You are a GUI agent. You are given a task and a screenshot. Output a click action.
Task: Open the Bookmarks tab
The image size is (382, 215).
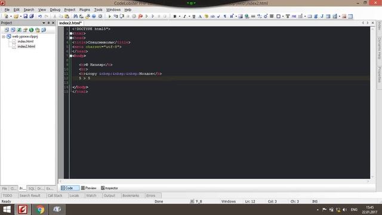(131, 195)
